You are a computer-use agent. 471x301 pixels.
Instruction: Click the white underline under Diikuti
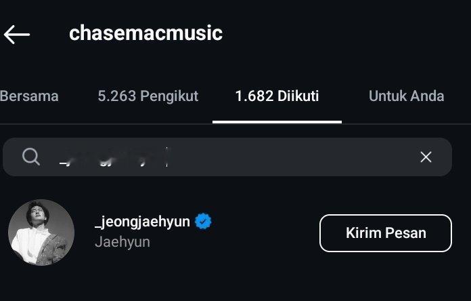277,122
